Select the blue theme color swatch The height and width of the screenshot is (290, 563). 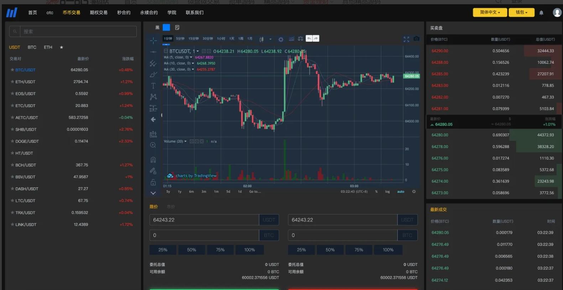point(166,27)
